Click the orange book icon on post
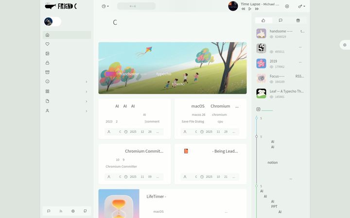This screenshot has width=350, height=218. (186, 151)
